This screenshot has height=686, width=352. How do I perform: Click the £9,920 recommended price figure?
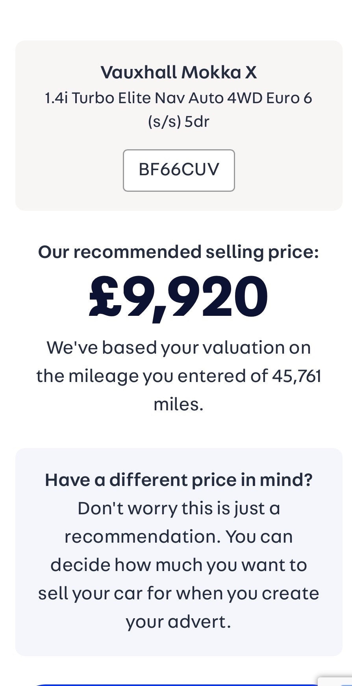point(178,296)
